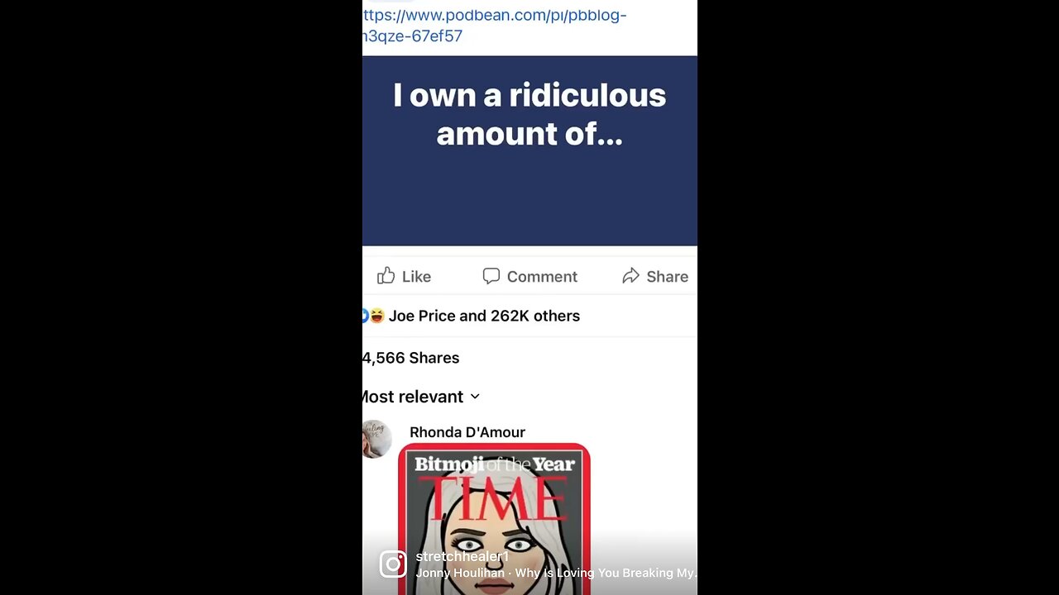This screenshot has width=1059, height=595.
Task: Open the 4,566 Shares list
Action: tap(410, 358)
